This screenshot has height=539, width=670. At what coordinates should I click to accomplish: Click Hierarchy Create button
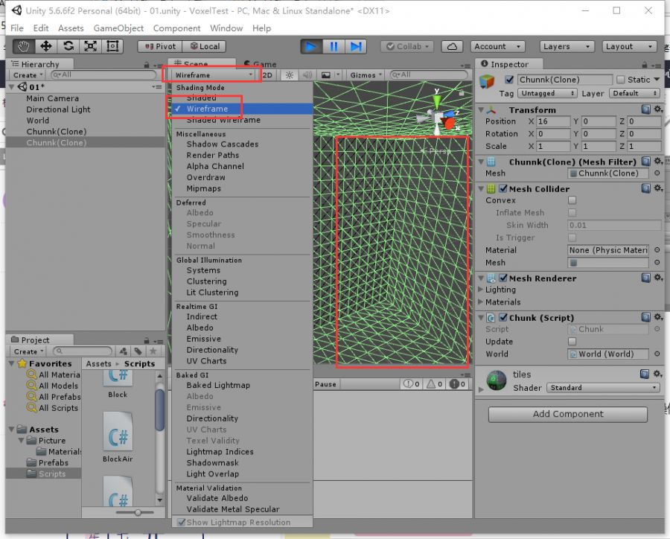(x=28, y=74)
